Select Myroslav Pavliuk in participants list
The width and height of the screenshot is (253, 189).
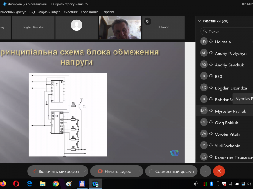point(230,111)
